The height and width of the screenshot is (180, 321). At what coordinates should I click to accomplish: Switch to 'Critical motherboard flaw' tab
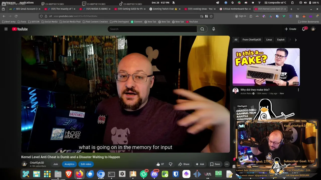tap(235, 9)
